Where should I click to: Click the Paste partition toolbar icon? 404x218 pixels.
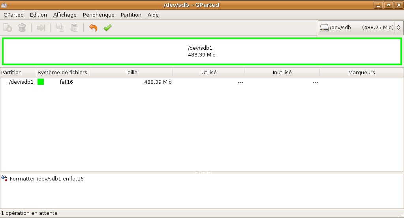click(74, 28)
